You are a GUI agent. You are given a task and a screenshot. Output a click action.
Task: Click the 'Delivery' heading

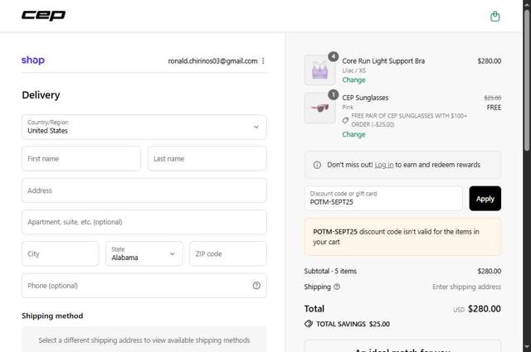(41, 95)
